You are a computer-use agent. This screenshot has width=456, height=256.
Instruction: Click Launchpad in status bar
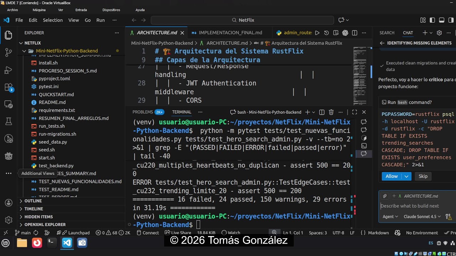pyautogui.click(x=76, y=233)
